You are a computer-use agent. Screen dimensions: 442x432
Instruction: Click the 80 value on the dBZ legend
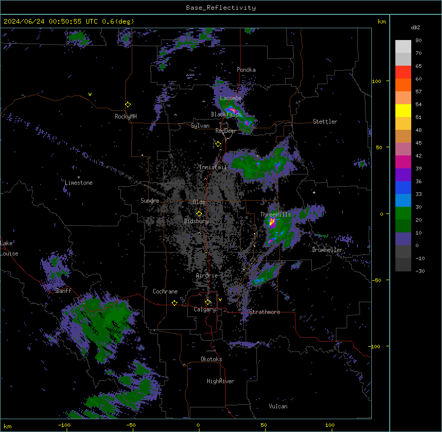tap(418, 41)
